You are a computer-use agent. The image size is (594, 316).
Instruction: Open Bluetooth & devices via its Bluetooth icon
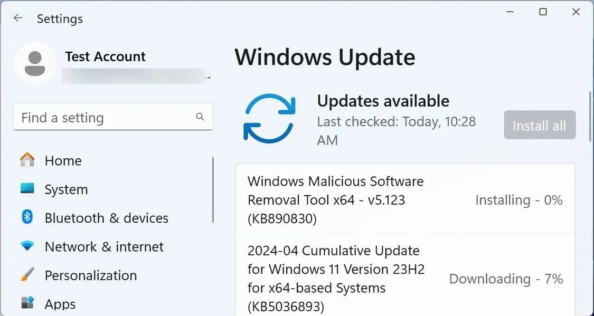coord(27,217)
